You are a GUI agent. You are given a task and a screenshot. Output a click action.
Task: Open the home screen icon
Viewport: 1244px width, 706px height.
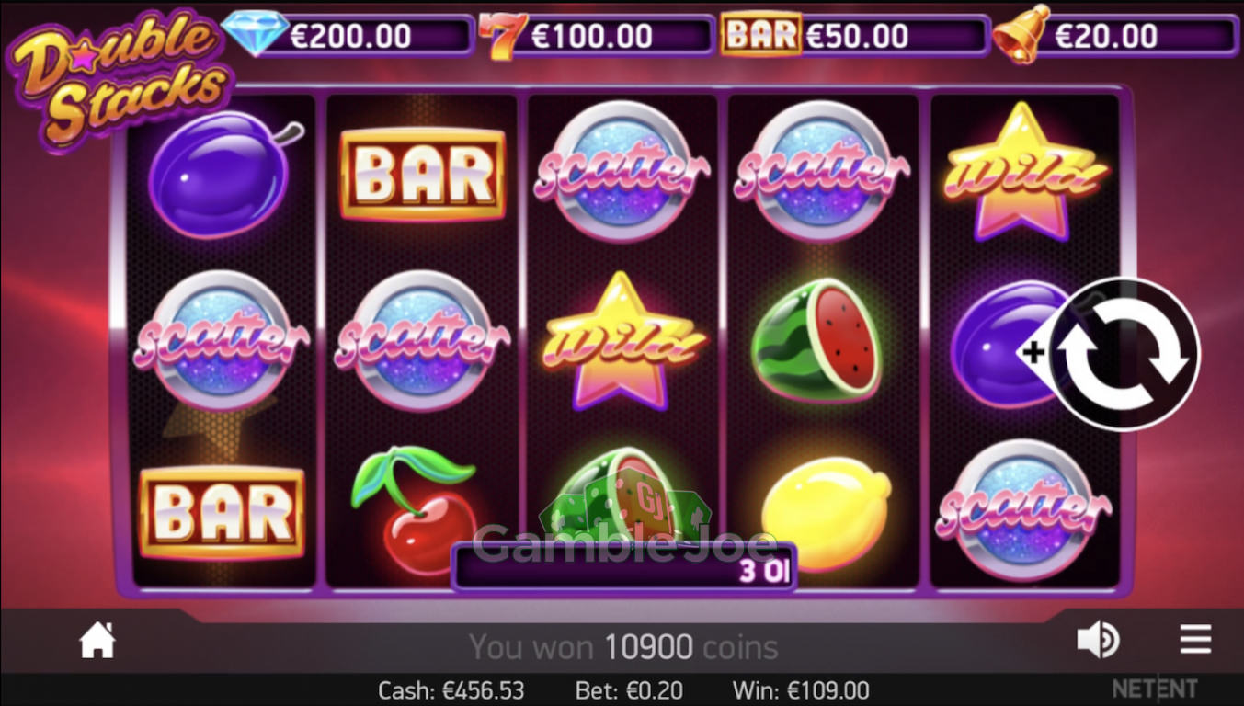[97, 641]
